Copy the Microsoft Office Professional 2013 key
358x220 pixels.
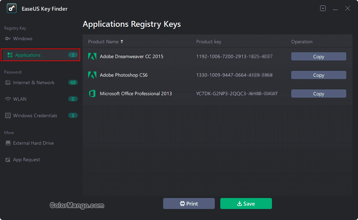pos(319,94)
